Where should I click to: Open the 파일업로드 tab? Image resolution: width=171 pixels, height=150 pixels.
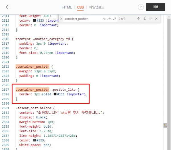(x=97, y=7)
